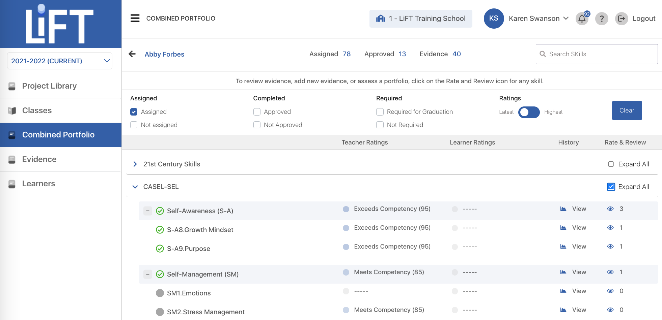Viewport: 662px width, 320px height.
Task: Open Classes in the sidebar
Action: [61, 110]
